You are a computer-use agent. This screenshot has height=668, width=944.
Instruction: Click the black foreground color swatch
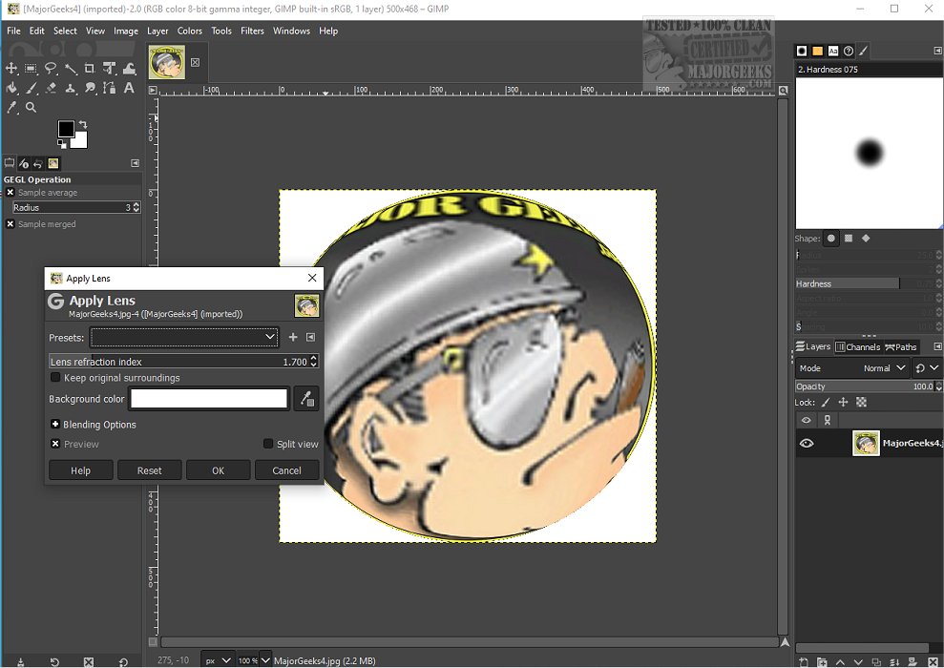click(66, 129)
